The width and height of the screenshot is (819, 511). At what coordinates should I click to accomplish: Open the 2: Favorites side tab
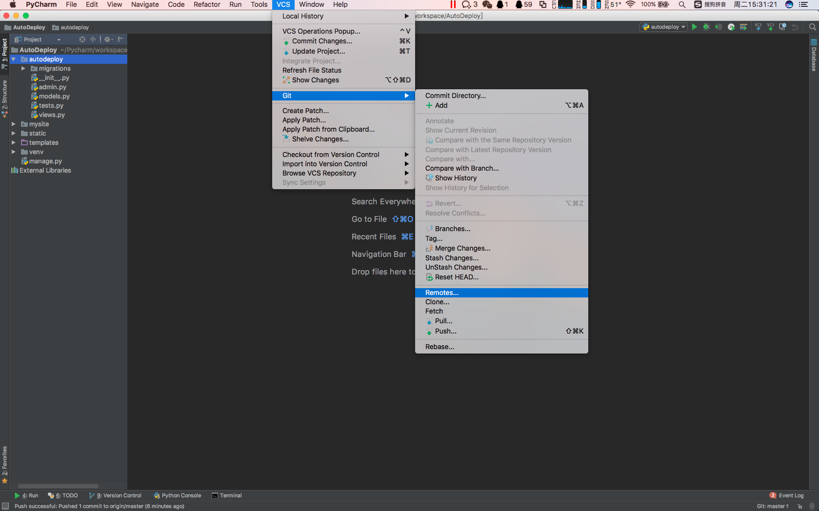4,465
